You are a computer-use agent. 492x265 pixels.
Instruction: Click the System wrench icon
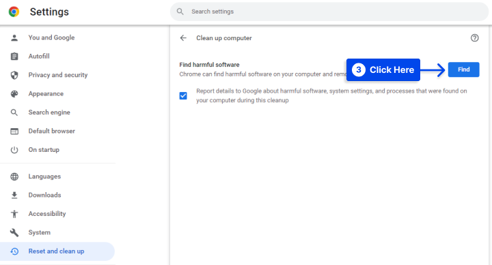click(14, 232)
